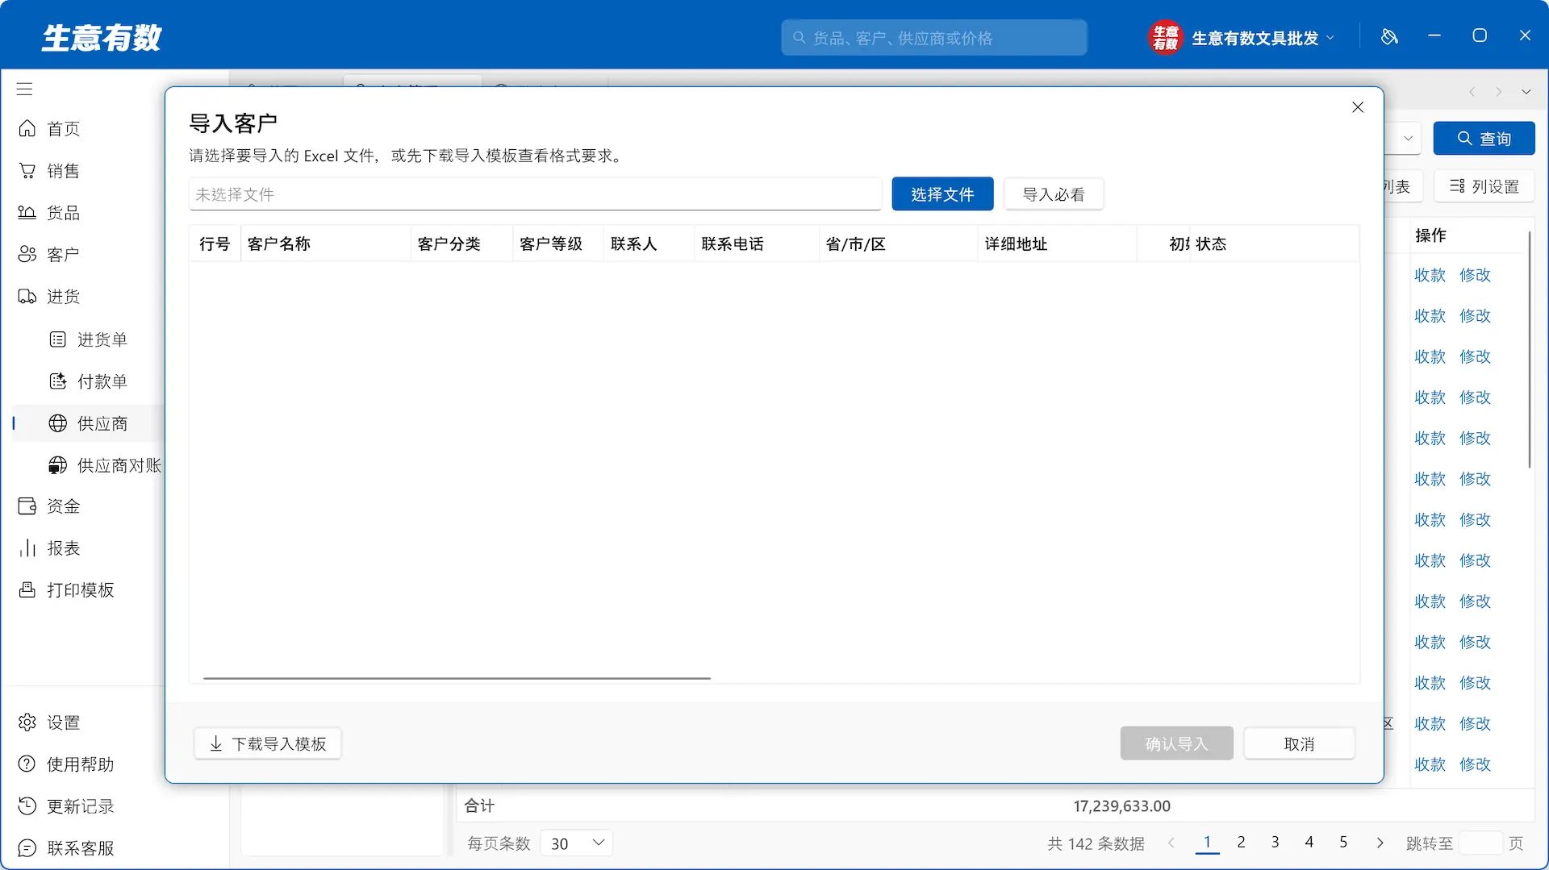Click the 下载导入模板 button
Viewport: 1549px width, 870px height.
268,743
